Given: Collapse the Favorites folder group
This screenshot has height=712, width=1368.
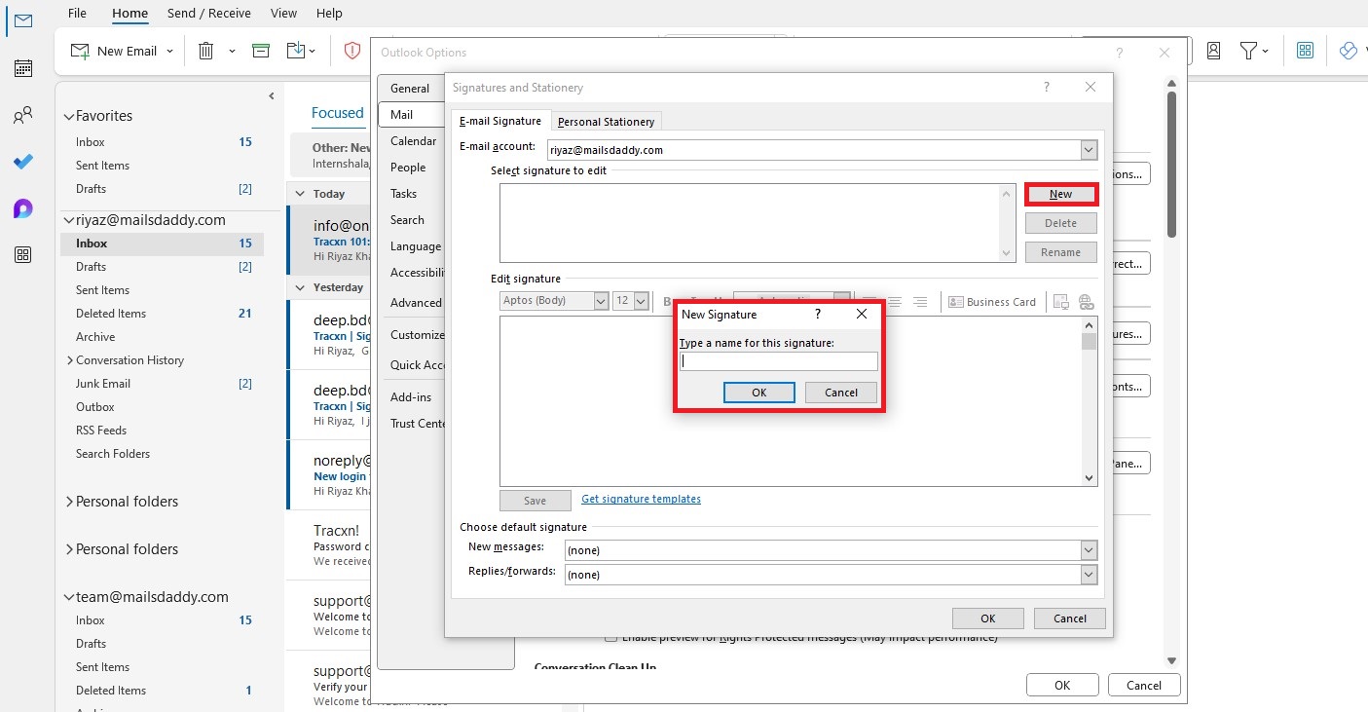Looking at the screenshot, I should coord(68,116).
